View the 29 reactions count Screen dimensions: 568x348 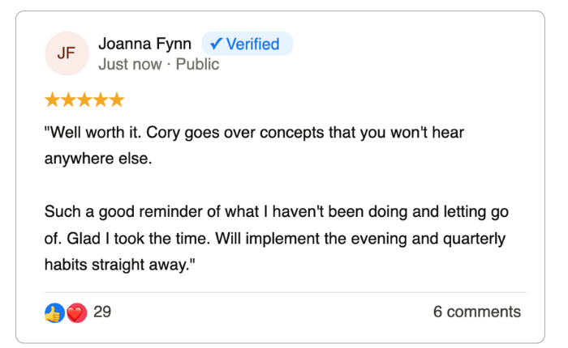[x=102, y=312]
